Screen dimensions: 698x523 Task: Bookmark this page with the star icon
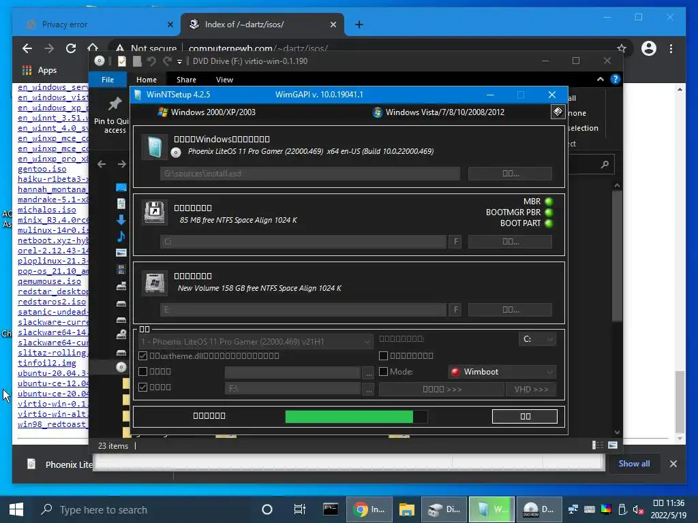click(x=622, y=48)
